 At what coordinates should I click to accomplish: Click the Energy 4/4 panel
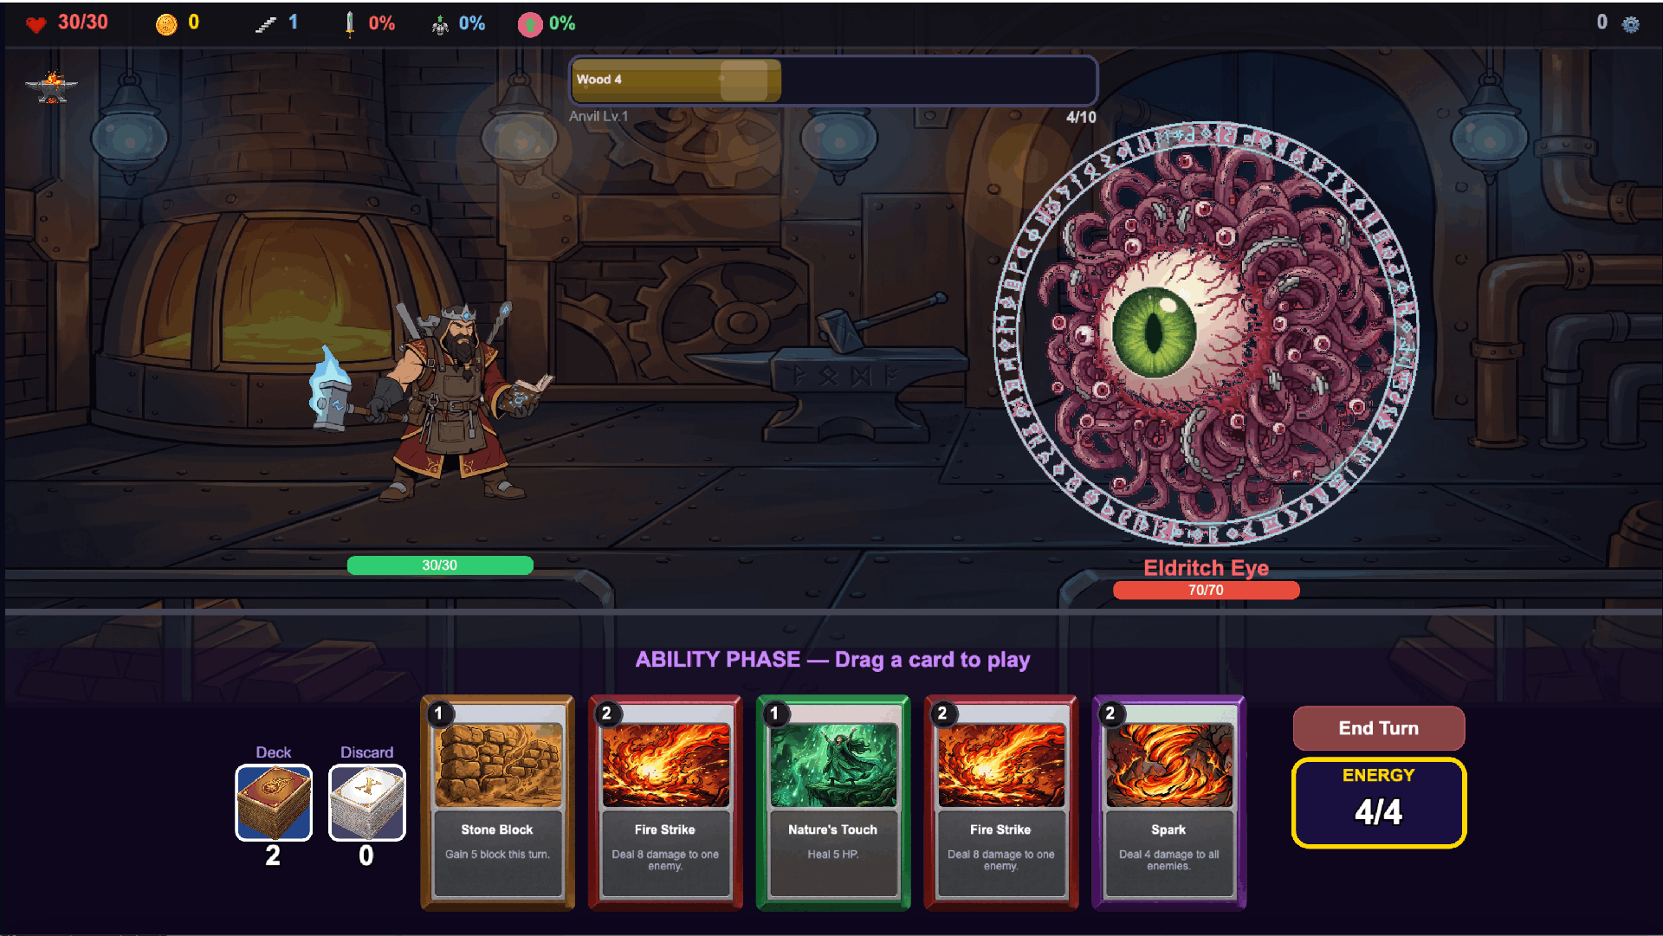click(x=1379, y=803)
